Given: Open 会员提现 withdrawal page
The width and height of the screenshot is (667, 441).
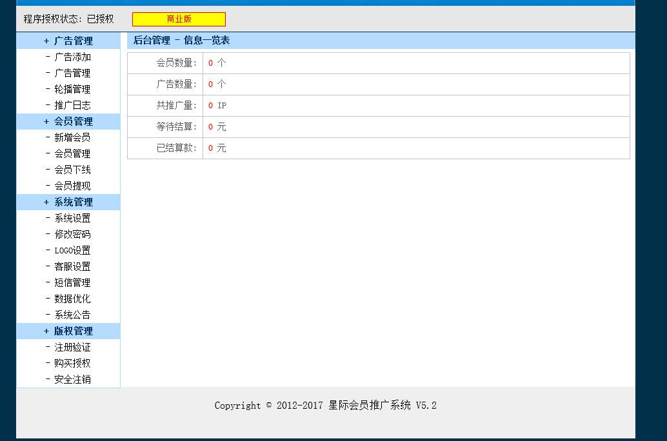Looking at the screenshot, I should click(72, 186).
